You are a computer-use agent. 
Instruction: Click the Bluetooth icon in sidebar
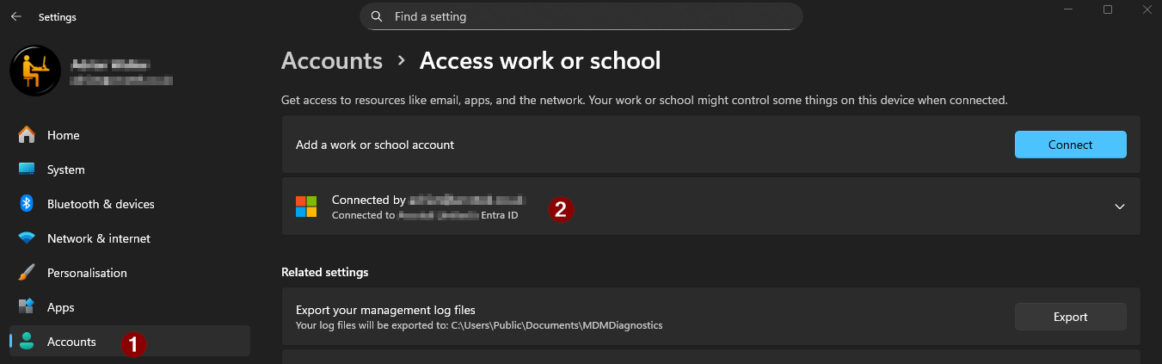27,204
